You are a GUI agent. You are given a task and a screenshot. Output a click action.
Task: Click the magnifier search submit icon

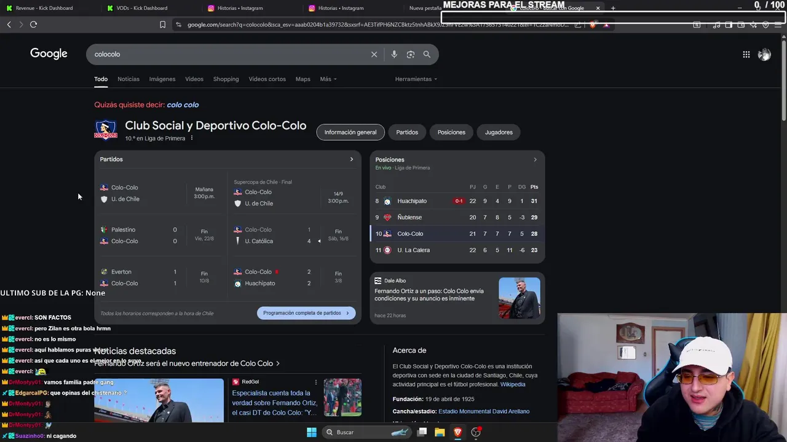tap(427, 54)
